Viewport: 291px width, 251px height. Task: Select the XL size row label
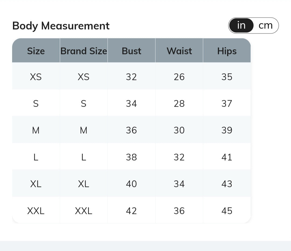36,184
